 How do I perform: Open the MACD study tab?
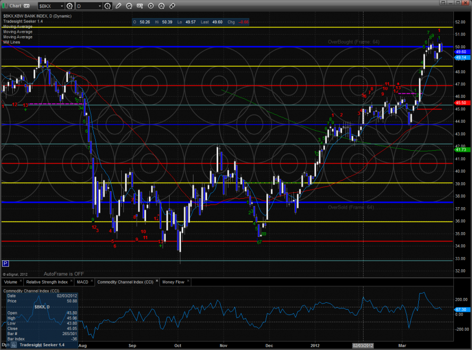[x=82, y=282]
